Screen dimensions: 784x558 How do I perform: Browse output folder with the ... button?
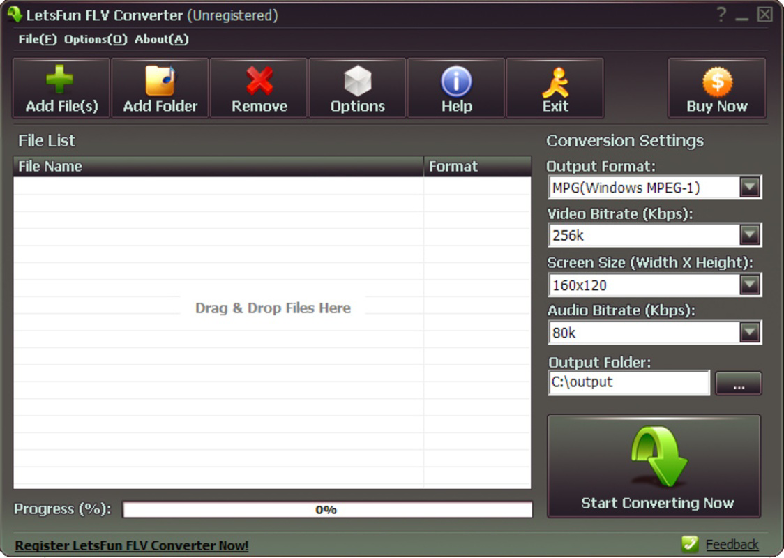point(738,384)
